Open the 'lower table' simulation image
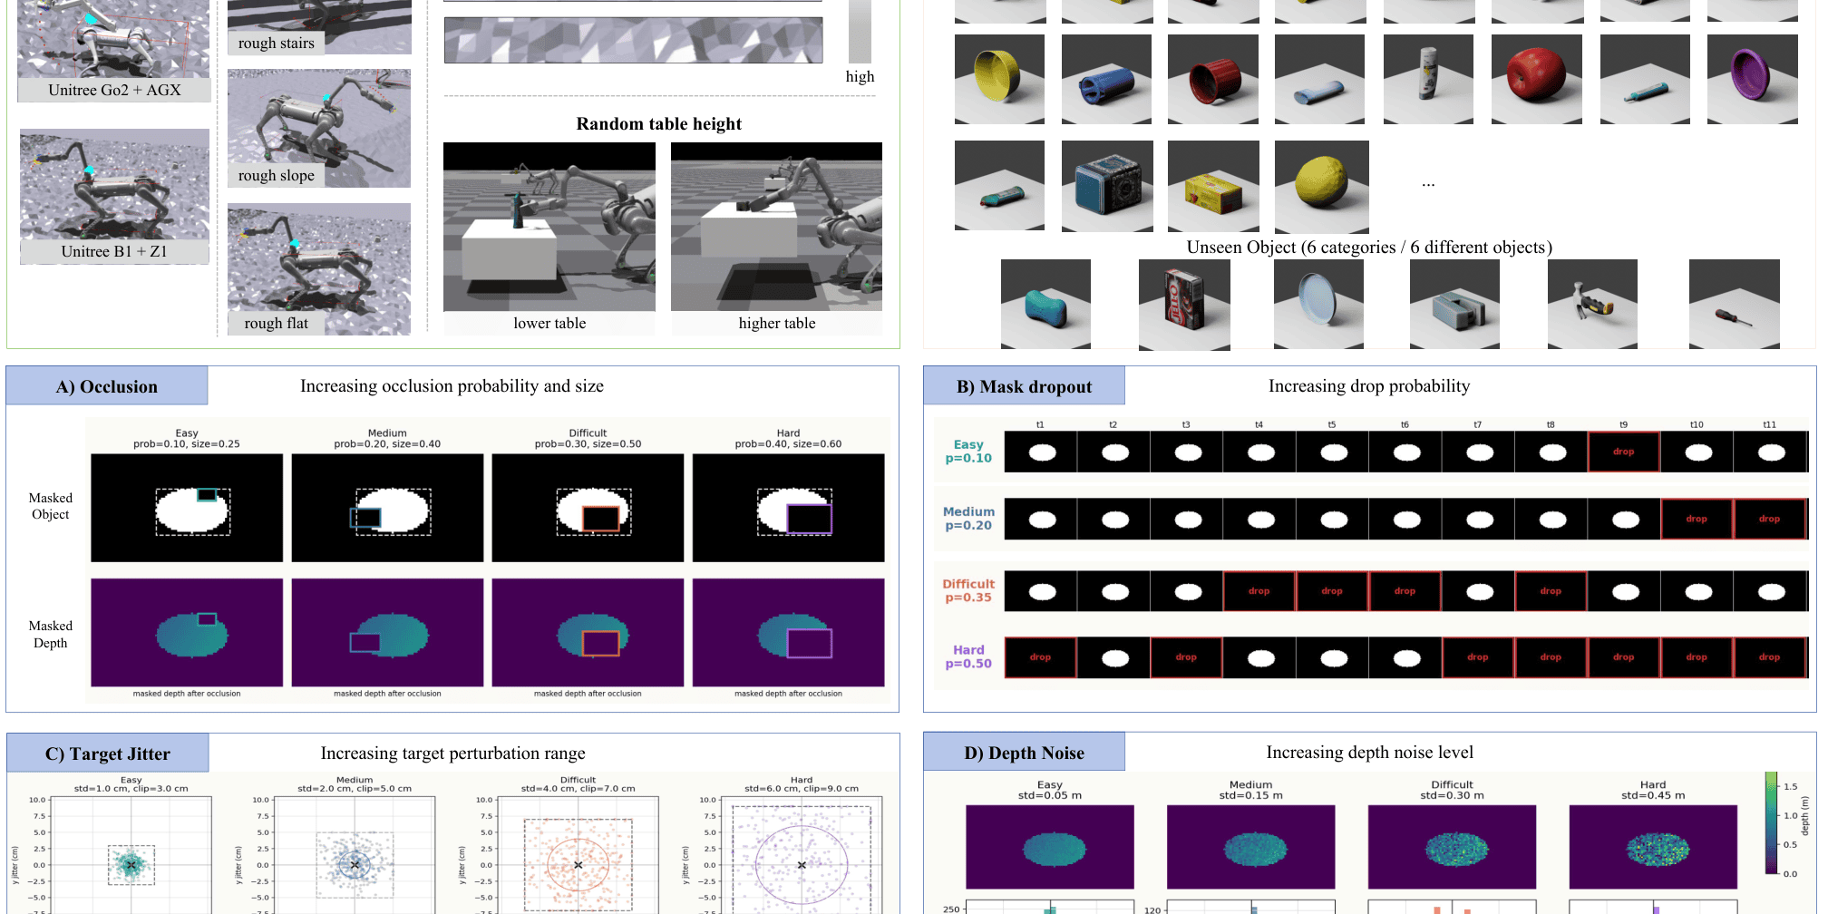 tap(549, 227)
